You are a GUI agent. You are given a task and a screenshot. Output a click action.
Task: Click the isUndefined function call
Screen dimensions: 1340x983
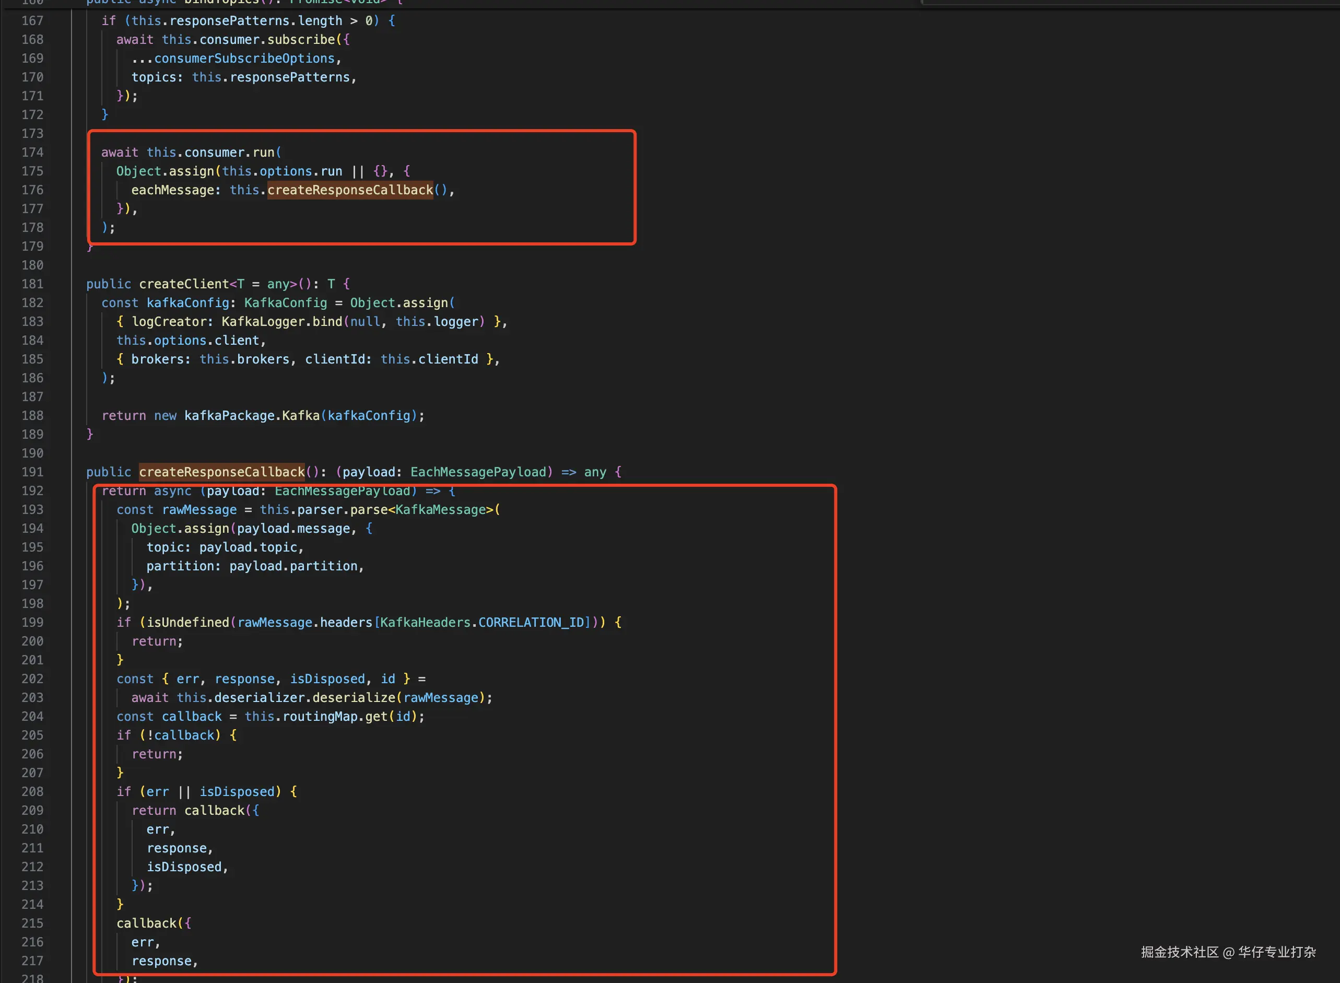click(x=188, y=623)
